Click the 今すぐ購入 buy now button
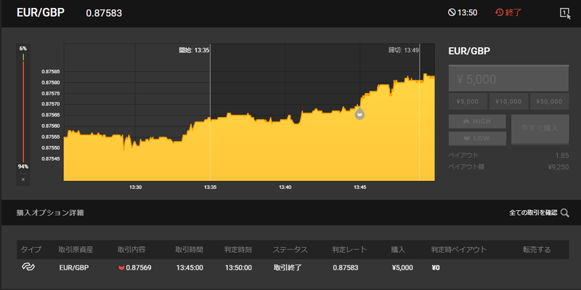 click(540, 129)
